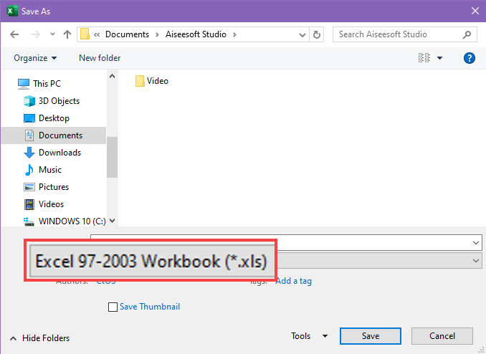
Task: Click the Cancel button
Action: [442, 336]
